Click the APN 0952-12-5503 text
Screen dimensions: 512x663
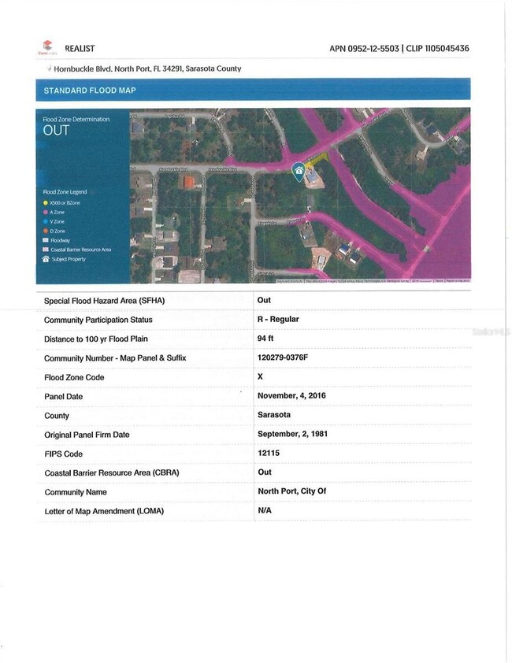click(365, 48)
